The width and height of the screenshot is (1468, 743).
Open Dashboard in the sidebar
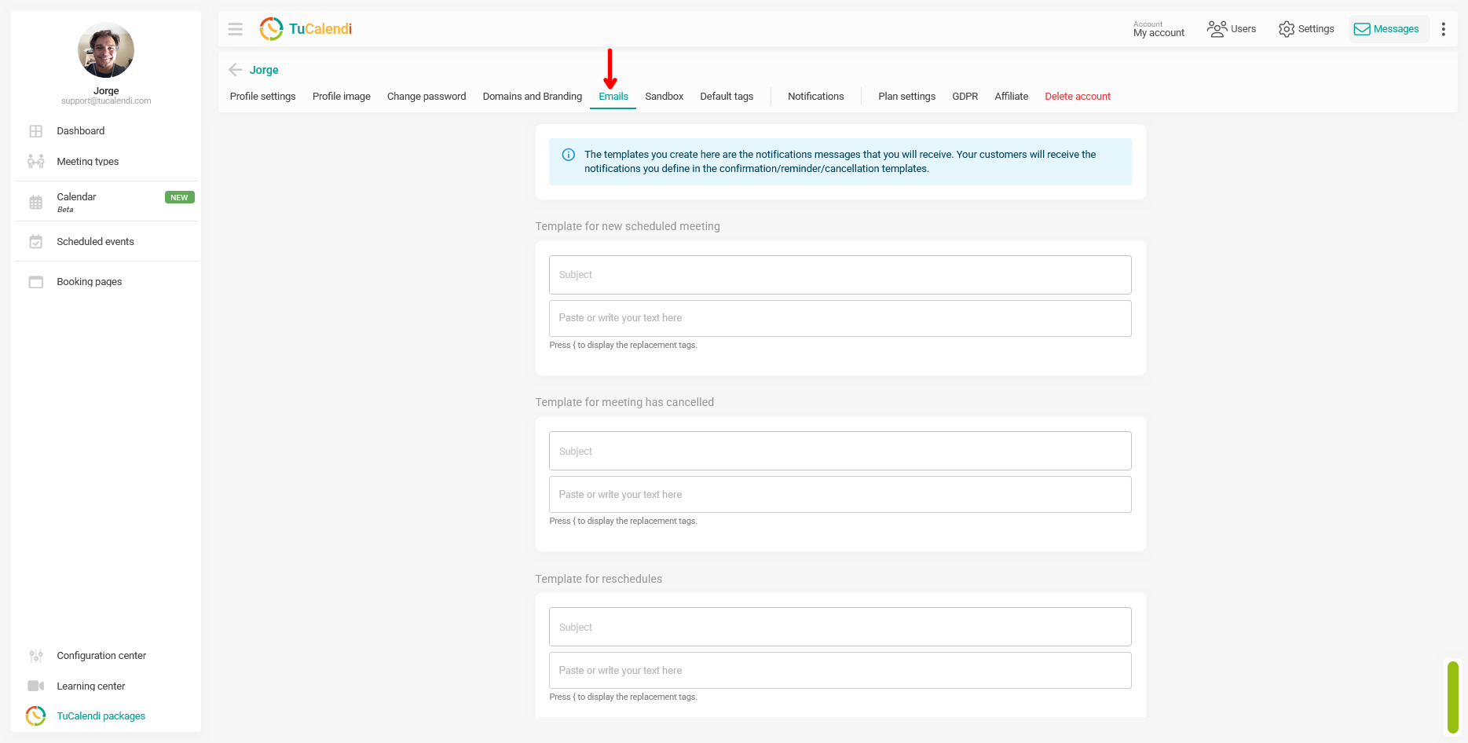coord(81,131)
